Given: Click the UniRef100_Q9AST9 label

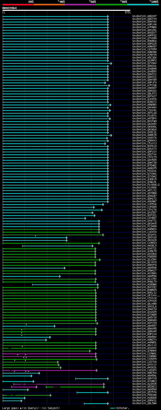Looking at the screenshot, I should tap(144, 309).
